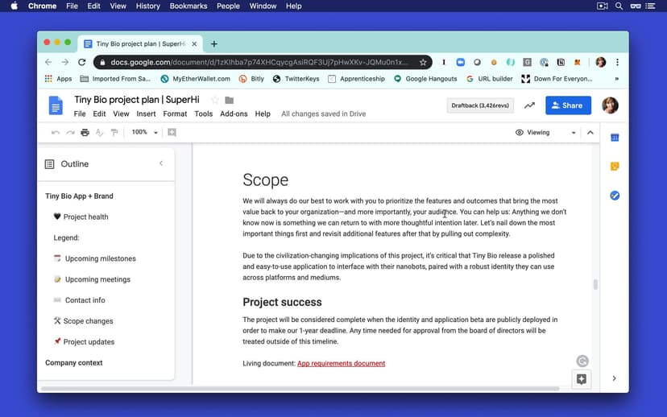This screenshot has width=667, height=417.
Task: Click the print icon in the toolbar
Action: click(x=85, y=132)
